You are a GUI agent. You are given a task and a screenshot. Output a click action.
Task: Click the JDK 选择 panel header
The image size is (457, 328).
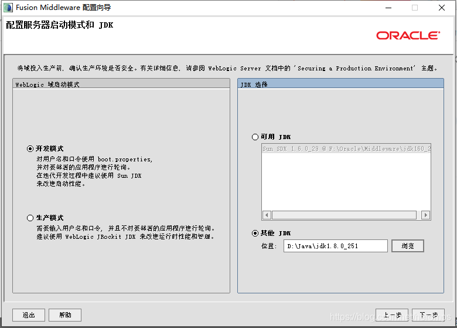point(341,84)
